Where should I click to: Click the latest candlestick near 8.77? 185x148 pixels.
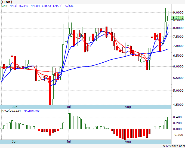[168, 18]
